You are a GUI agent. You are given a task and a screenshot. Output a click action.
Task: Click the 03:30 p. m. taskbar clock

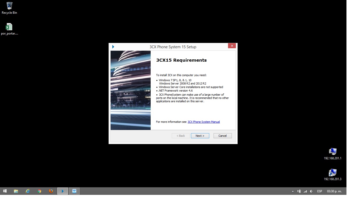click(x=334, y=191)
